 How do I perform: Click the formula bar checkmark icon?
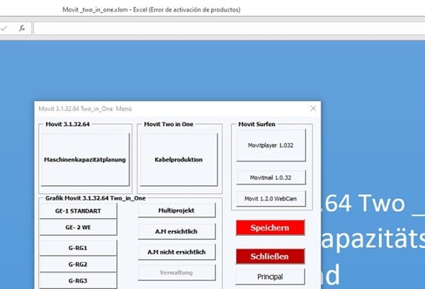pos(4,28)
